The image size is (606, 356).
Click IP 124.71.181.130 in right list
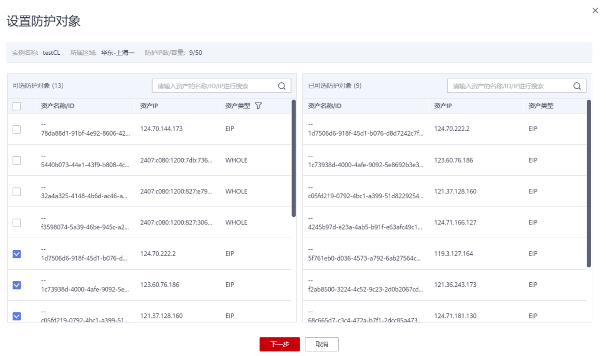tap(455, 316)
